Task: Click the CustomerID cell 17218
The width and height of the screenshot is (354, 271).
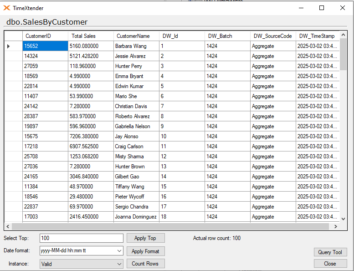Action: 45,146
